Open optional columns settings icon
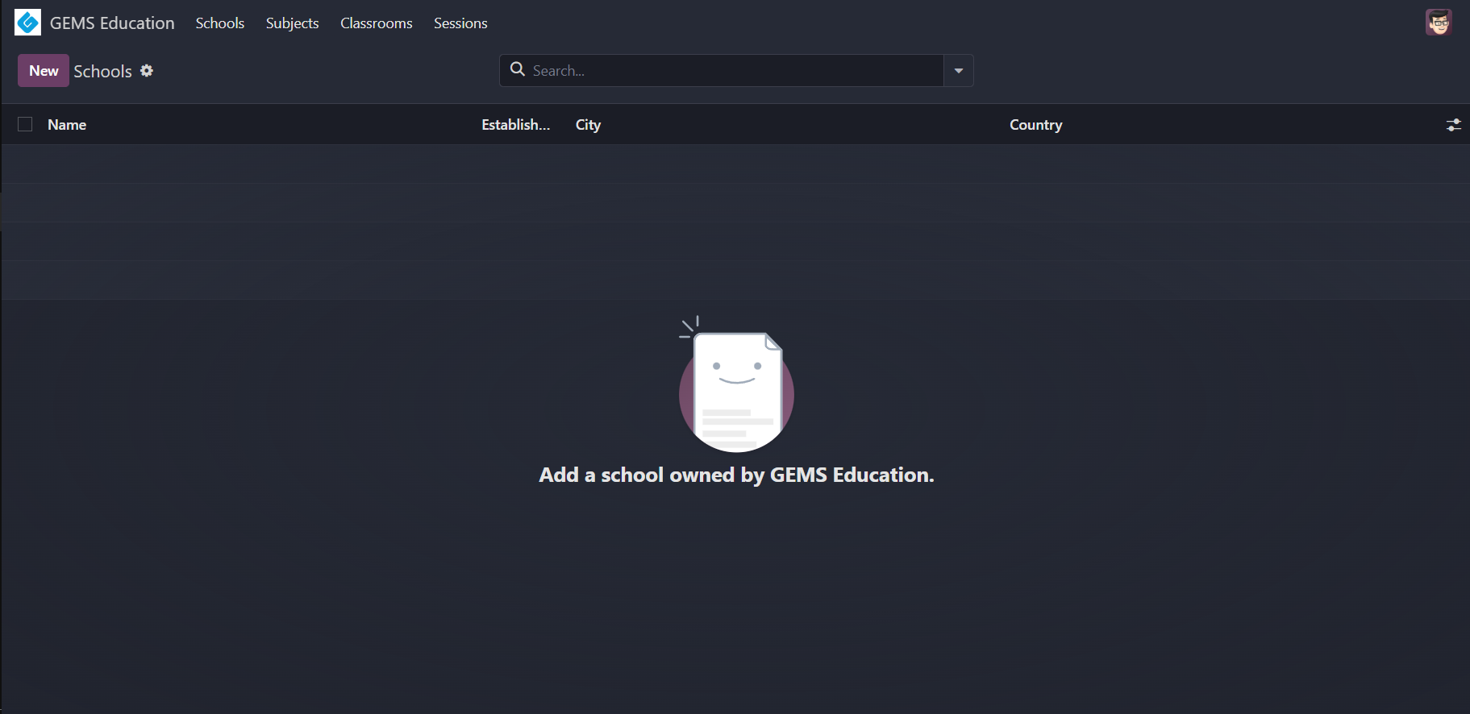1470x714 pixels. pos(1453,125)
